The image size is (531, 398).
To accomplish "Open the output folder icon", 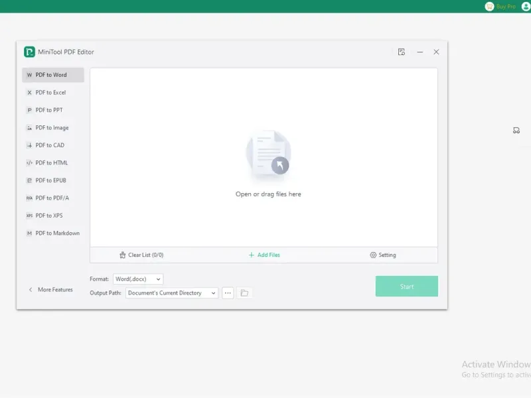I will tap(244, 293).
